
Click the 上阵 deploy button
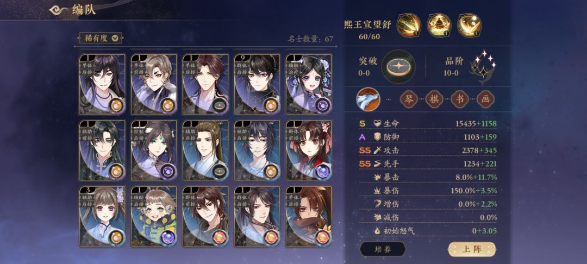(x=472, y=249)
